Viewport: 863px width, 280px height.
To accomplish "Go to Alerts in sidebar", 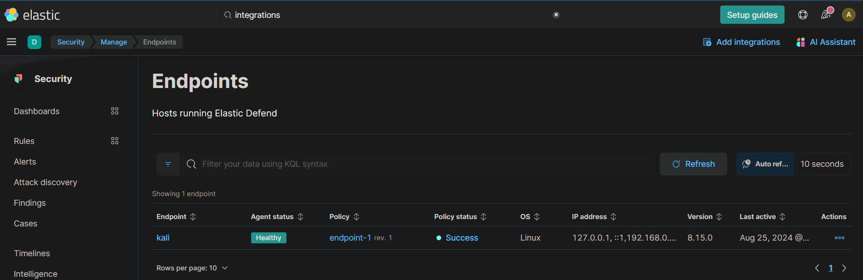I will point(25,162).
